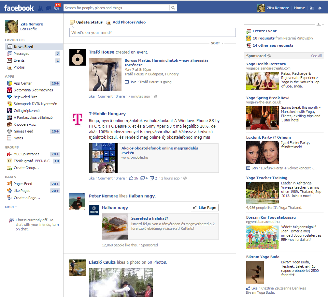
Task: Click the download arrow icon above Create Event
Action: point(318,24)
